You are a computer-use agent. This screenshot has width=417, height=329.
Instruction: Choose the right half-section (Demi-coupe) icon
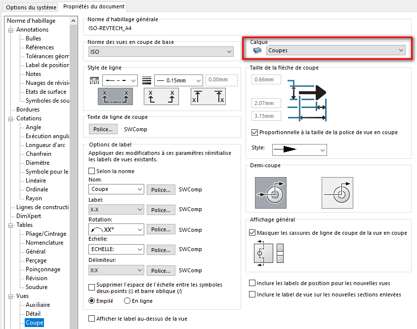[x=337, y=192]
